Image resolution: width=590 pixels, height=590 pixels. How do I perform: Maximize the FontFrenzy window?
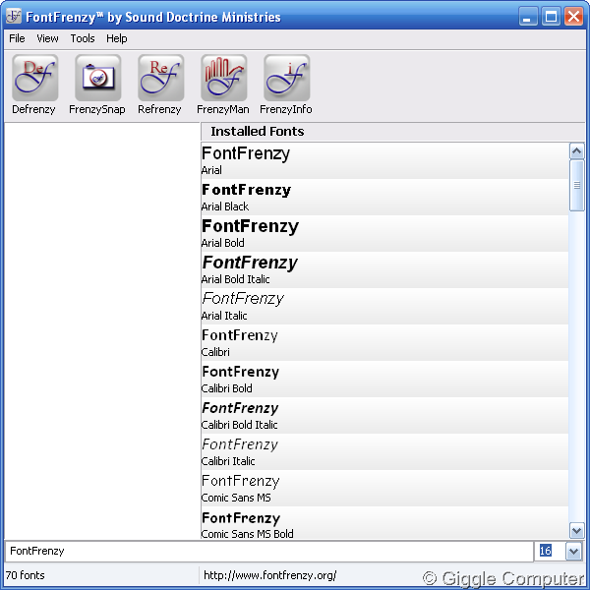551,17
